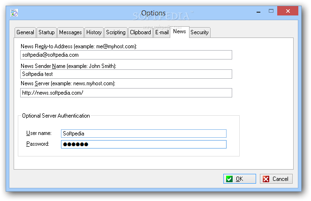Select the History tab
The image size is (311, 201).
click(94, 32)
